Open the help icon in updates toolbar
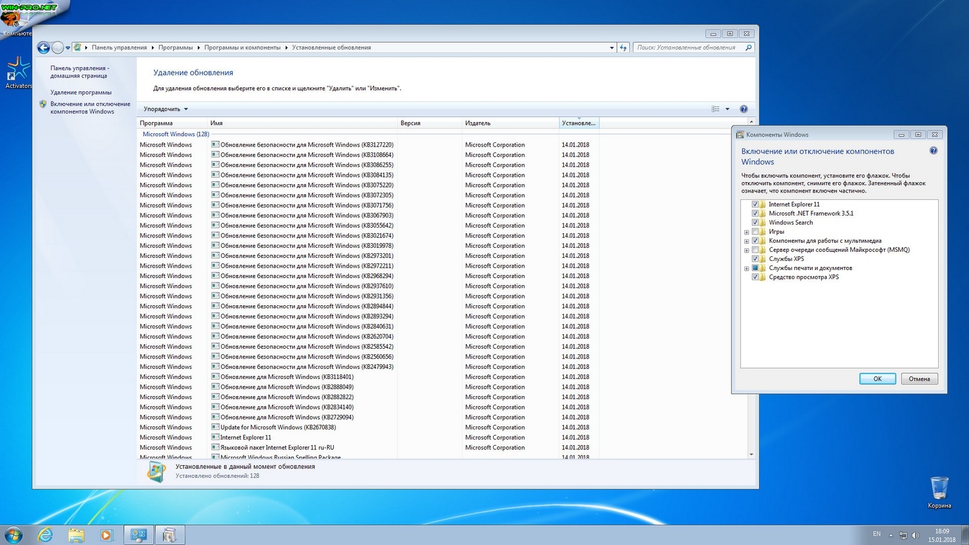 click(x=744, y=109)
